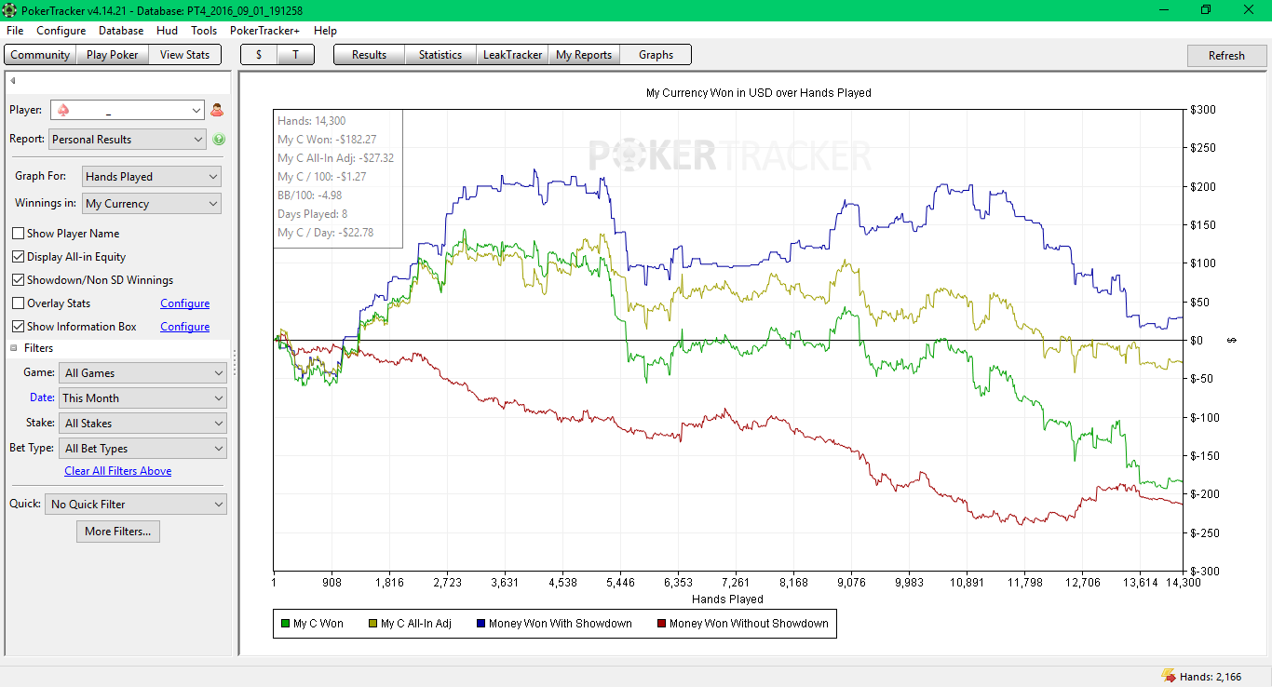Switch to the Play Poker tab

(x=112, y=55)
